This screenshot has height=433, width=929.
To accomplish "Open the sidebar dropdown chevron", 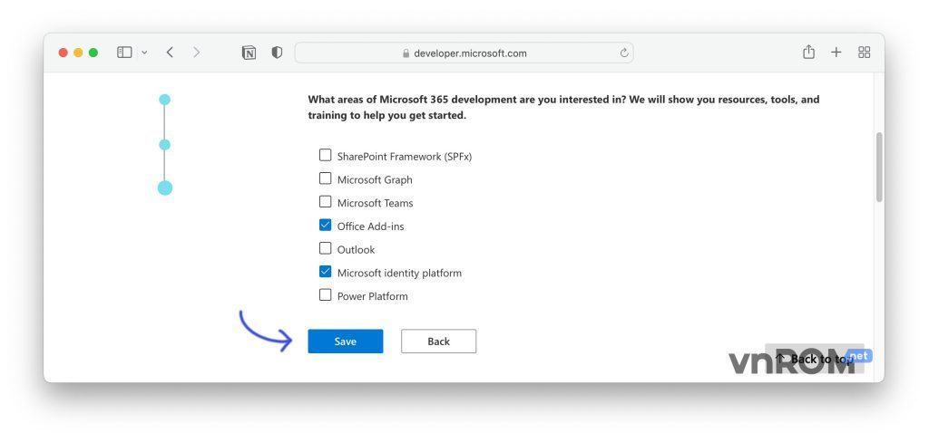I will tap(143, 53).
